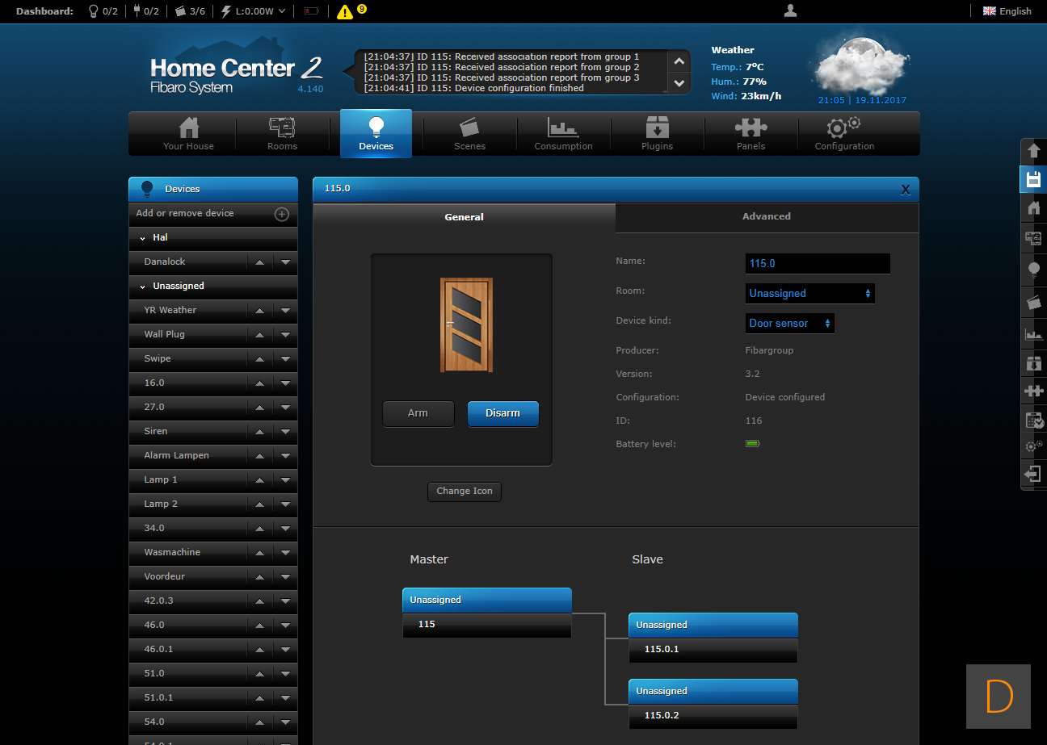The image size is (1047, 745).
Task: Disarm the door sensor
Action: coord(502,413)
